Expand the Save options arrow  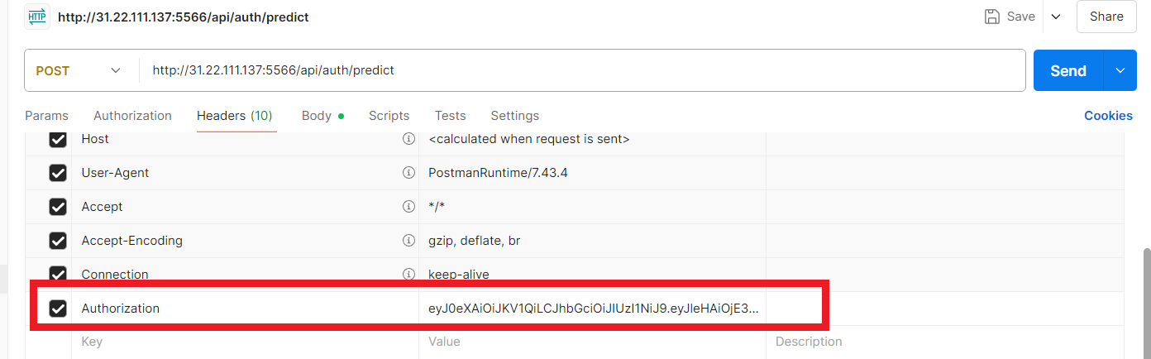[1056, 17]
